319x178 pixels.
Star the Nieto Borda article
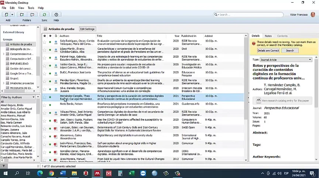coord(45,105)
